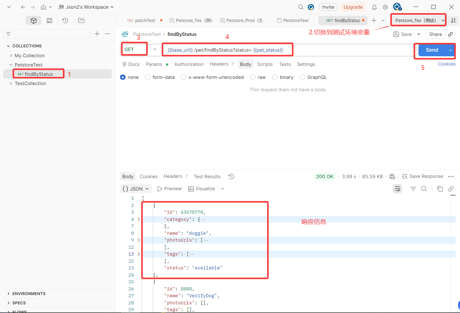The height and width of the screenshot is (313, 460).
Task: Expand the ENVIRONMENTS section
Action: 8,294
